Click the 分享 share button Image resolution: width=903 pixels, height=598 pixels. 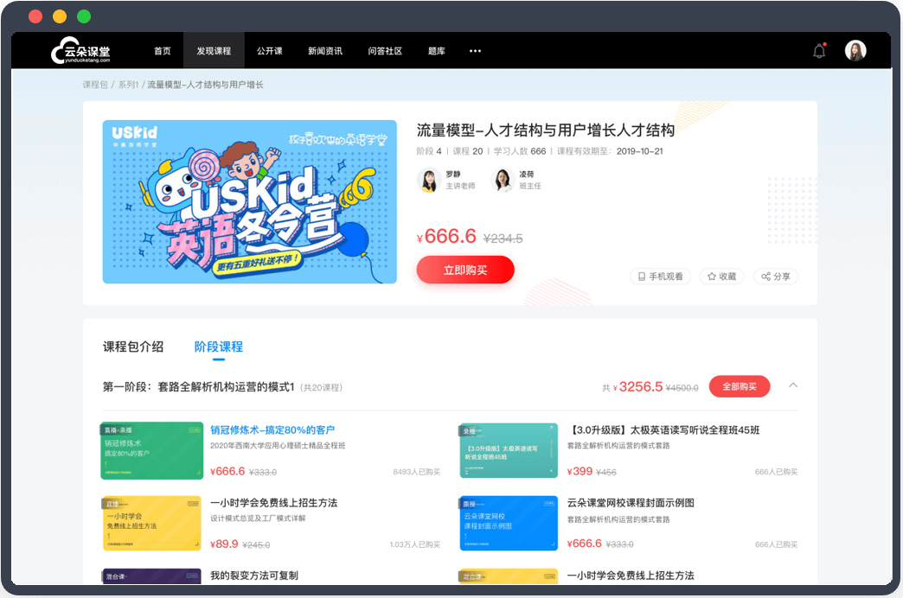pyautogui.click(x=775, y=277)
